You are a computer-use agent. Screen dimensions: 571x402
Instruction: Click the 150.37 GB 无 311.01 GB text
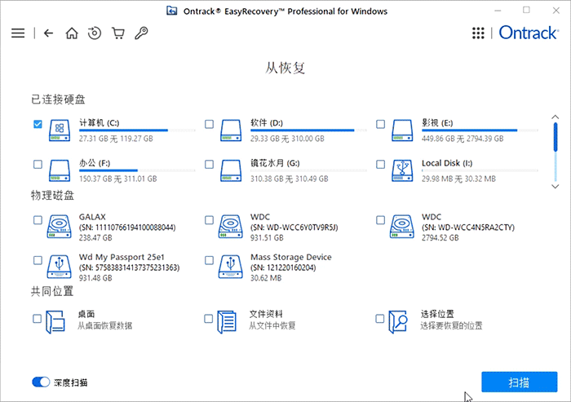click(118, 179)
